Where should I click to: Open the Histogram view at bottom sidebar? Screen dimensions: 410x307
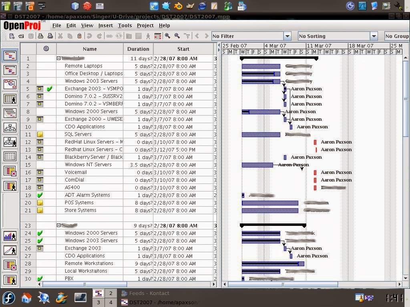pyautogui.click(x=10, y=236)
